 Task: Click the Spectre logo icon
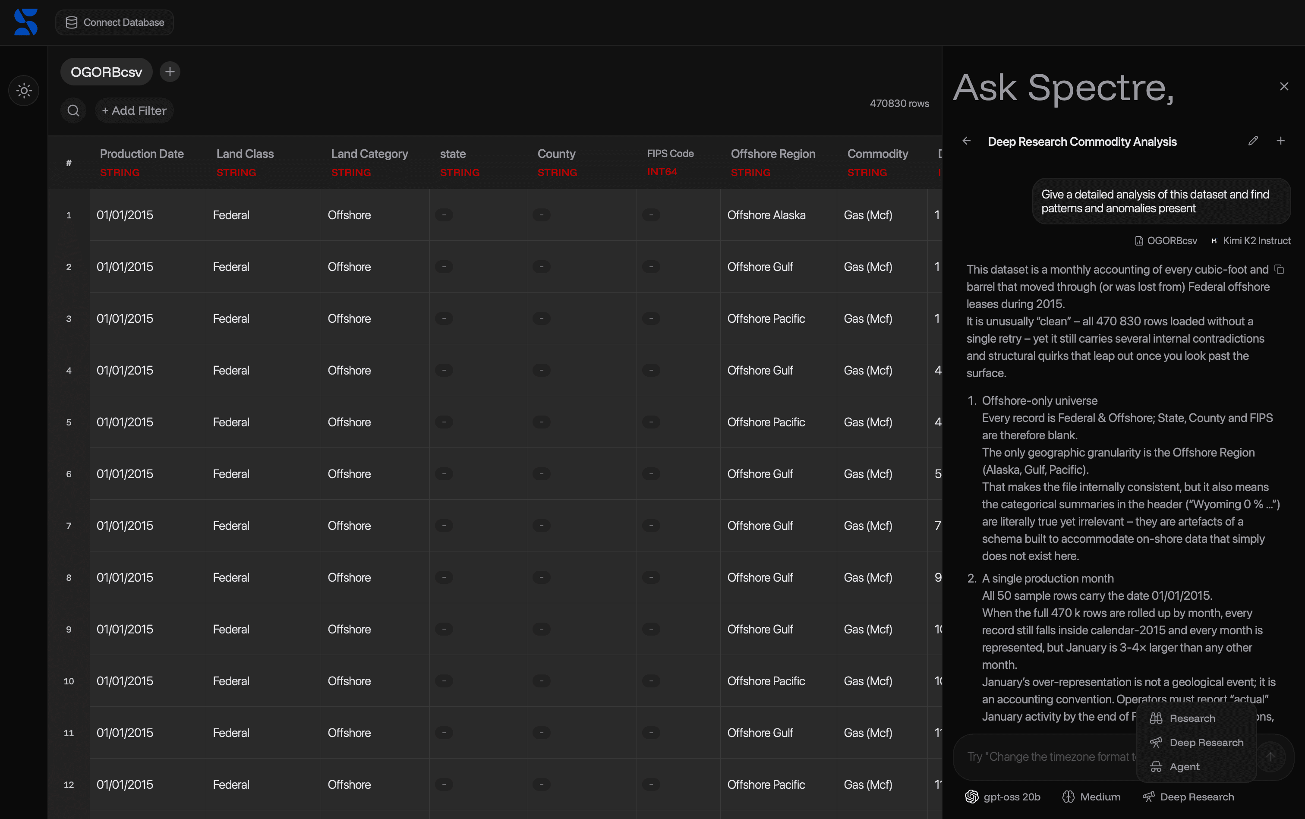26,22
